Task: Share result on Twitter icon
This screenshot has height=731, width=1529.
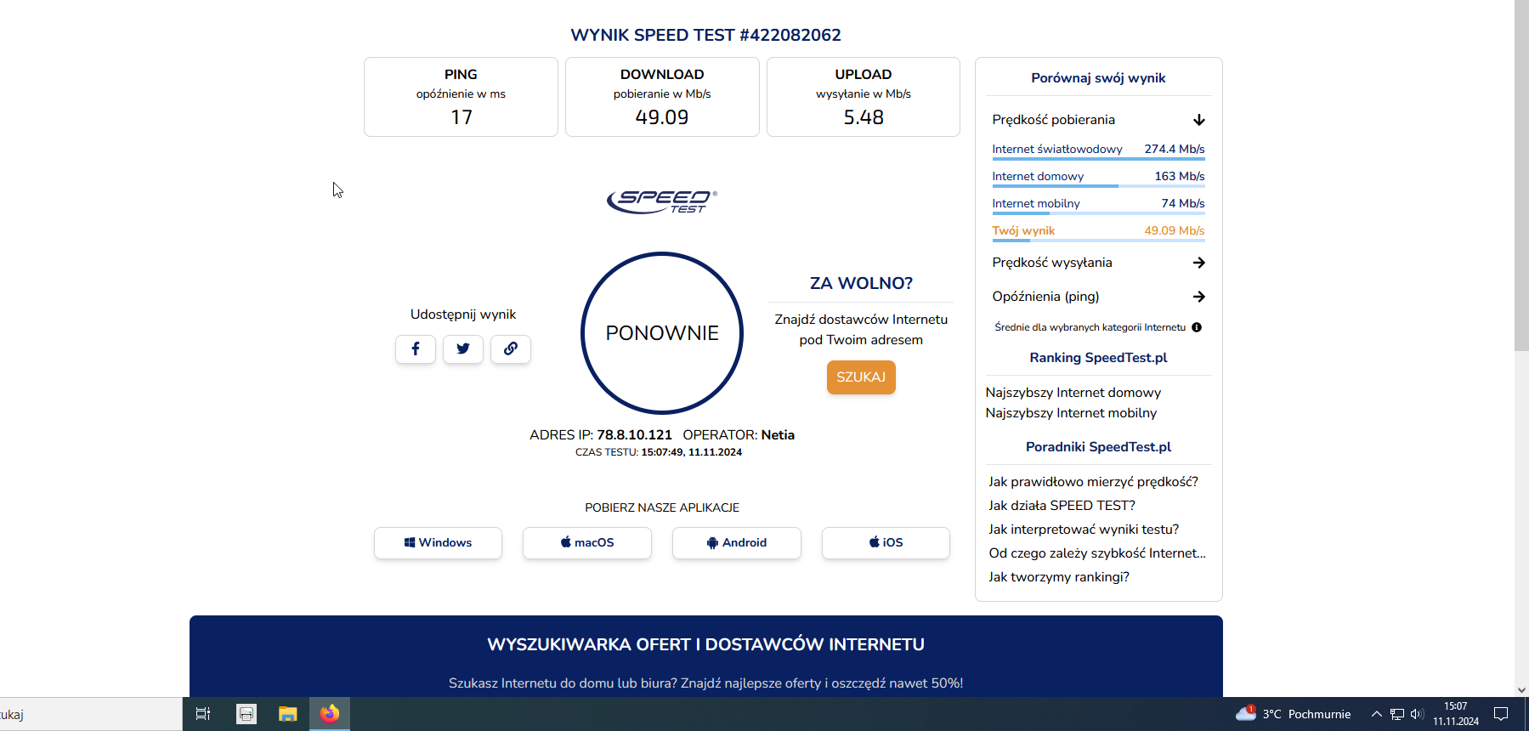Action: point(463,349)
